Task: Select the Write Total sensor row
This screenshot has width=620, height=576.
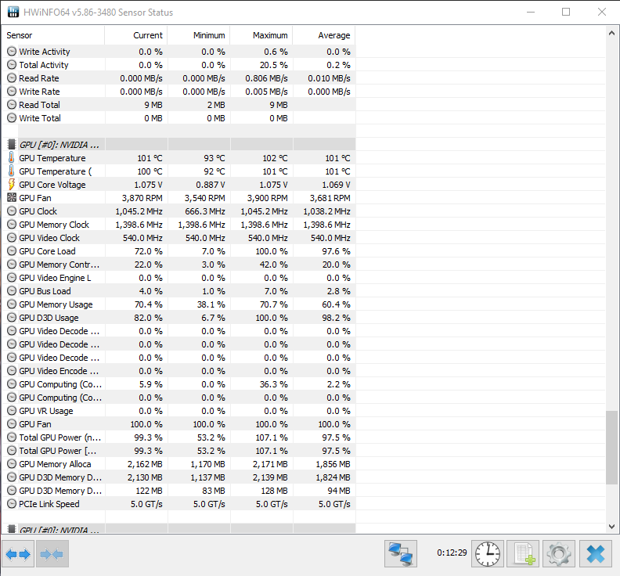Action: (x=178, y=118)
